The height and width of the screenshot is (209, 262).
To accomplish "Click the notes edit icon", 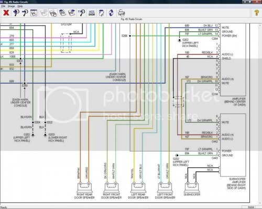I will coord(102,13).
